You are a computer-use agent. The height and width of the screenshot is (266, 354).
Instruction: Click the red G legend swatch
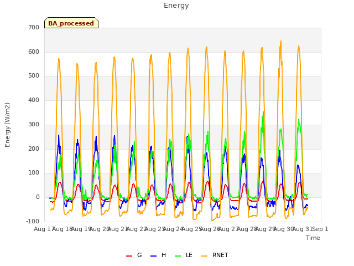pyautogui.click(x=129, y=256)
